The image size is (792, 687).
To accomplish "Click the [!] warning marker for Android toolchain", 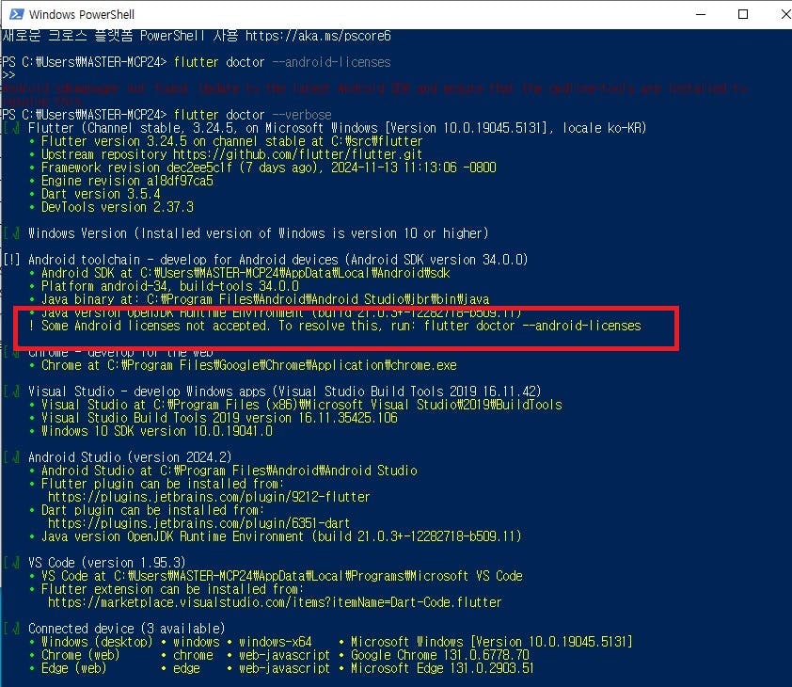I will (x=11, y=260).
